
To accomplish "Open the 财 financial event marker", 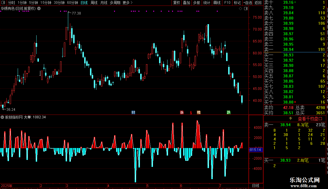I will coord(133,113).
